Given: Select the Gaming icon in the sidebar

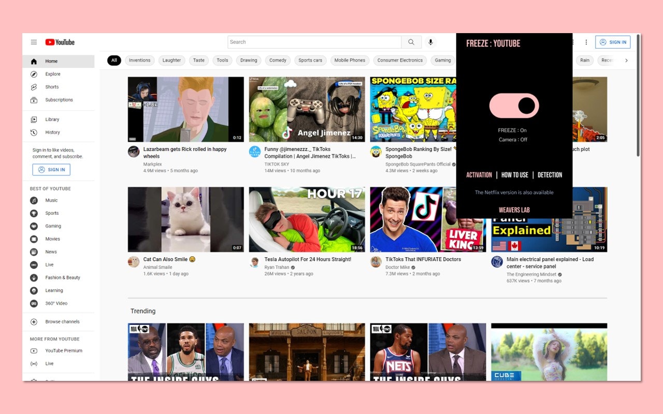Looking at the screenshot, I should pyautogui.click(x=34, y=226).
